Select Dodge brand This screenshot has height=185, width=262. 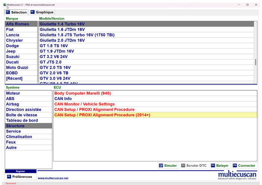(x=21, y=46)
